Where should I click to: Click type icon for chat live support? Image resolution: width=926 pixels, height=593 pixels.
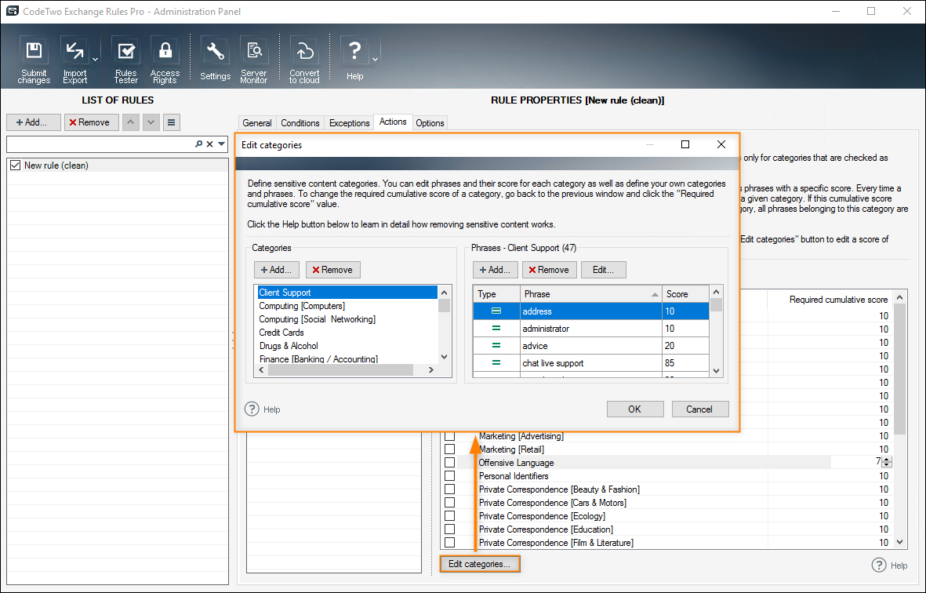(496, 362)
